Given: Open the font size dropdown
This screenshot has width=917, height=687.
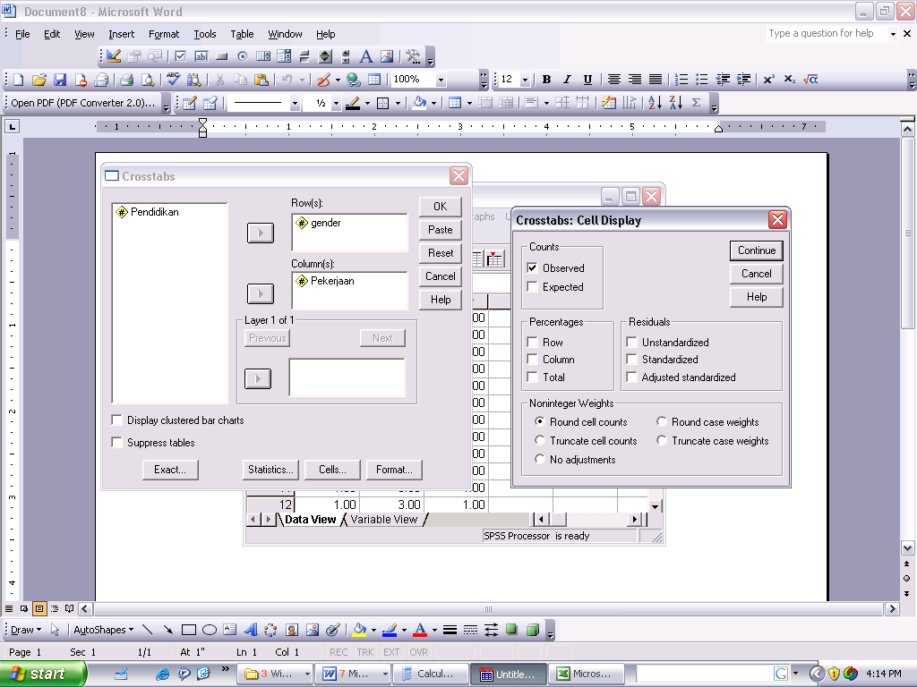Looking at the screenshot, I should (525, 80).
